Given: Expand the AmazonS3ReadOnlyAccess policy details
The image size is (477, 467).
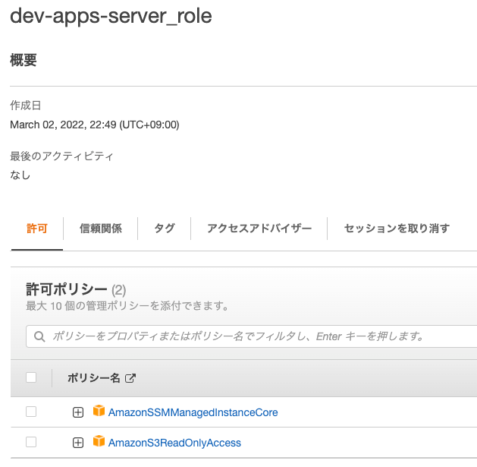Looking at the screenshot, I should click(x=77, y=443).
